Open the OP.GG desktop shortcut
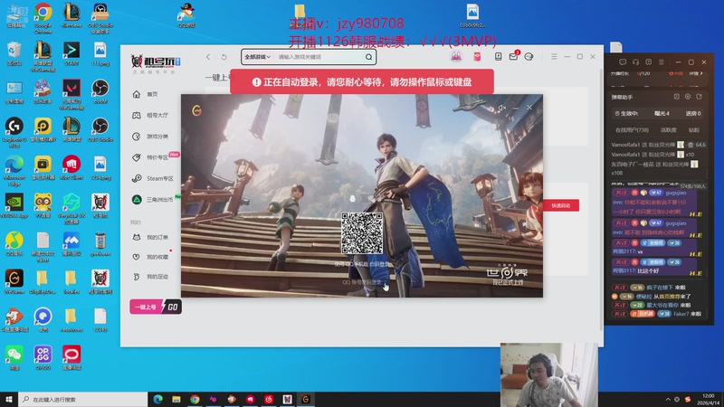The width and height of the screenshot is (724, 407). (43, 357)
